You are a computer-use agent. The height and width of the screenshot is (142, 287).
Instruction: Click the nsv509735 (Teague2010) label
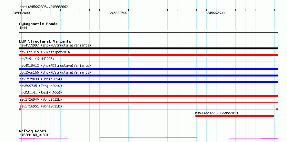pyautogui.click(x=41, y=86)
